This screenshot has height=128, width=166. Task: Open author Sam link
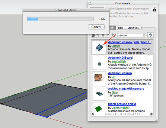115,92
